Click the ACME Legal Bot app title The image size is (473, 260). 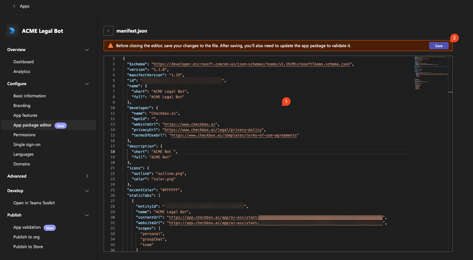[42, 31]
